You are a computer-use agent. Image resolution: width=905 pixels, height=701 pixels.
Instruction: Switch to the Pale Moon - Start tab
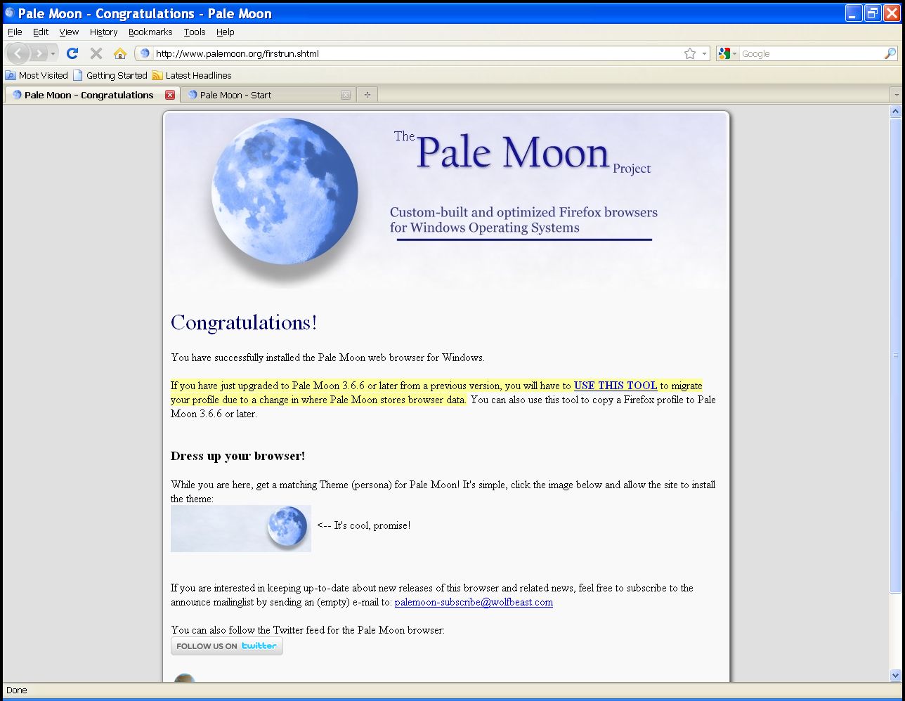coord(268,95)
